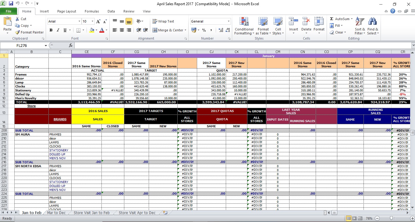Expand the AutoSum dropdown arrow
Screen dimensions: 415x222
[x=352, y=19]
